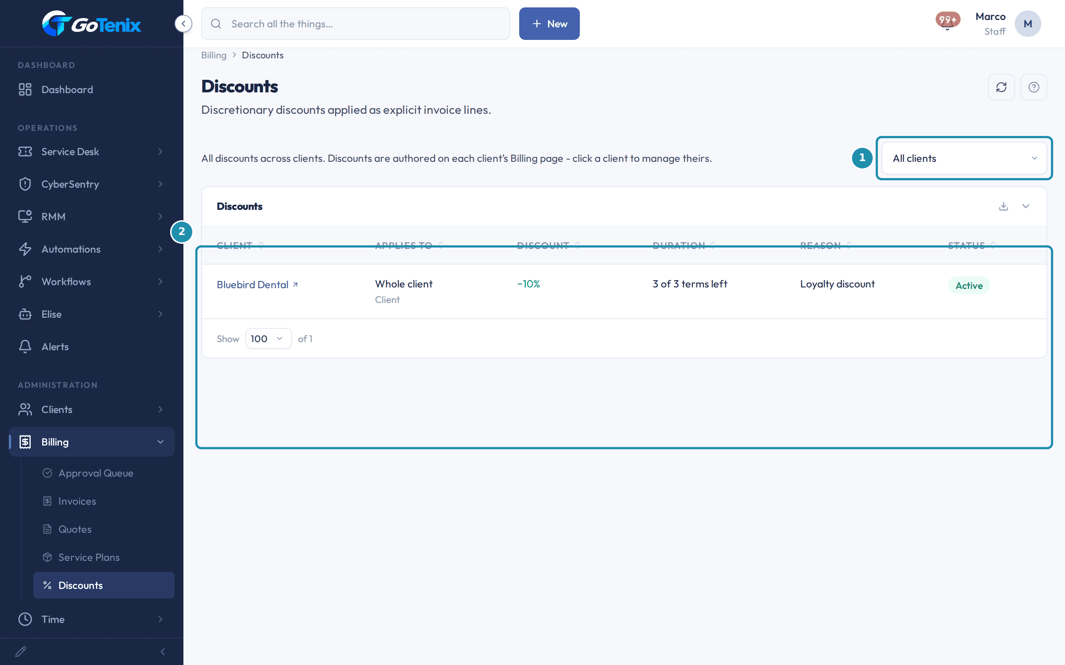This screenshot has height=665, width=1065.
Task: Open the Bluebird Dental client link
Action: click(257, 285)
